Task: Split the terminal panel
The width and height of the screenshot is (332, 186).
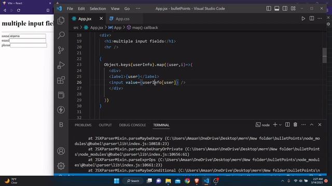Action: (287, 125)
